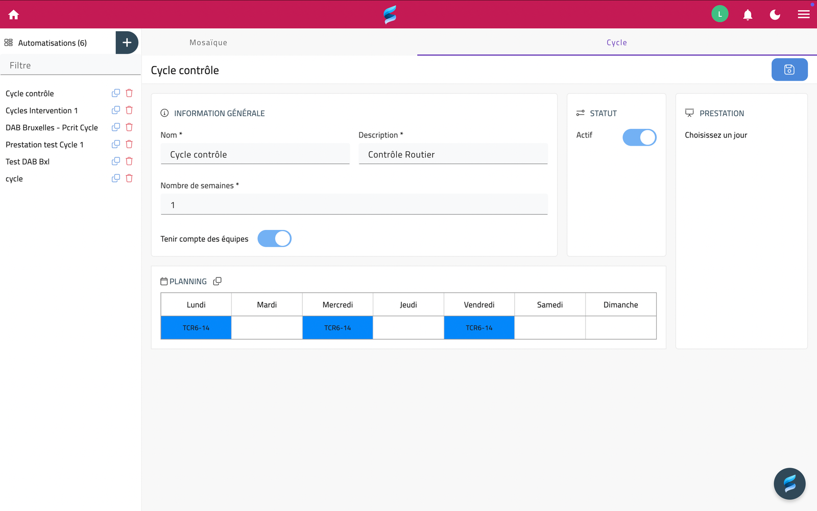Click the empty planning cell under Samedi
817x511 pixels.
tap(550, 328)
